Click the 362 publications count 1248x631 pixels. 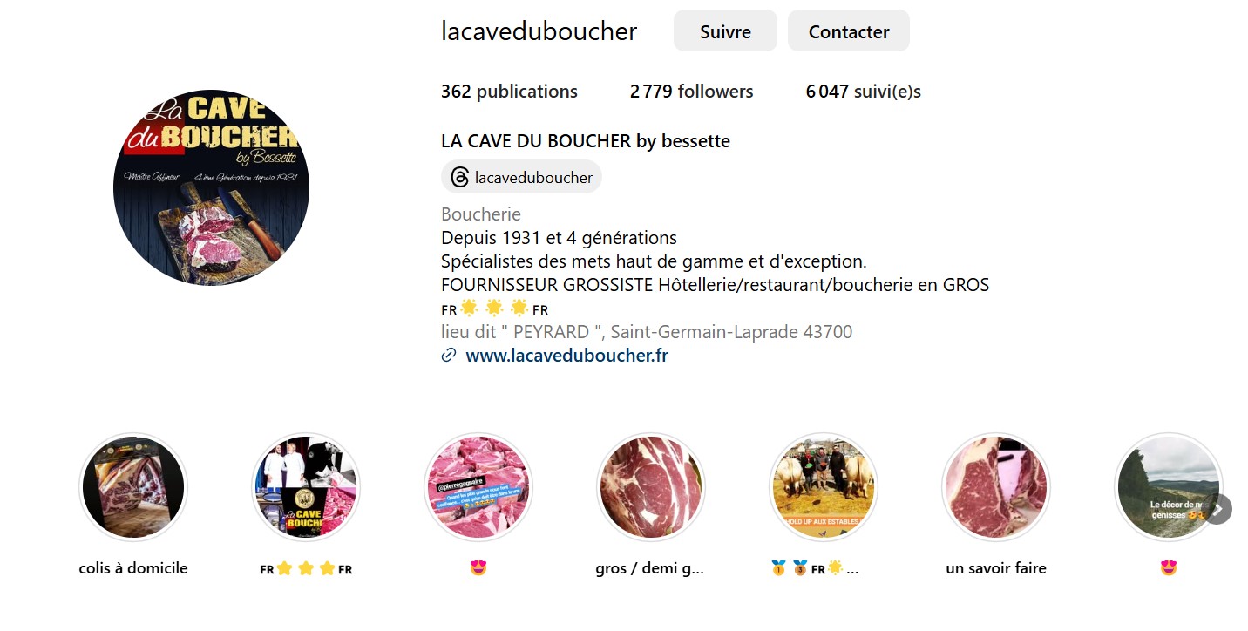[x=509, y=92]
